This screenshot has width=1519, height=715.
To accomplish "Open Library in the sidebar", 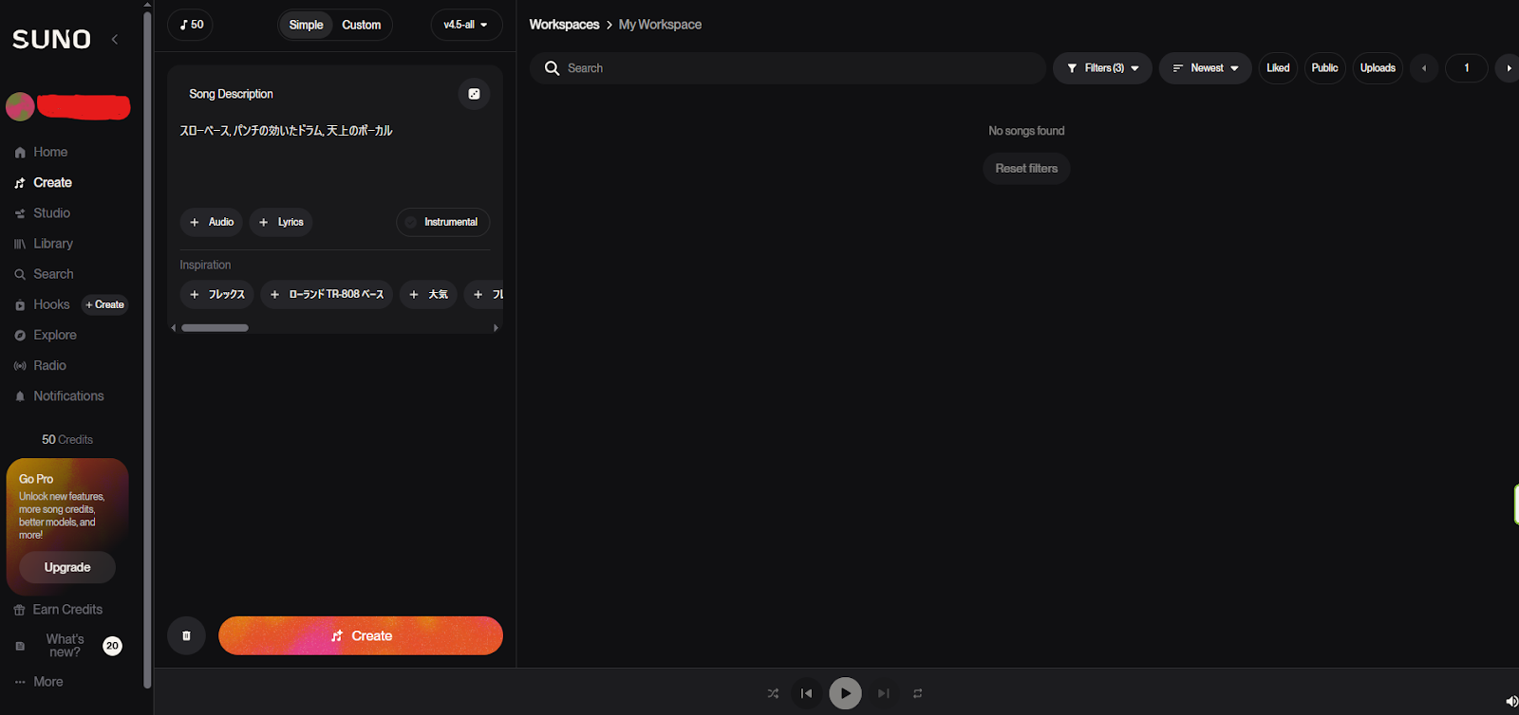I will 53,244.
